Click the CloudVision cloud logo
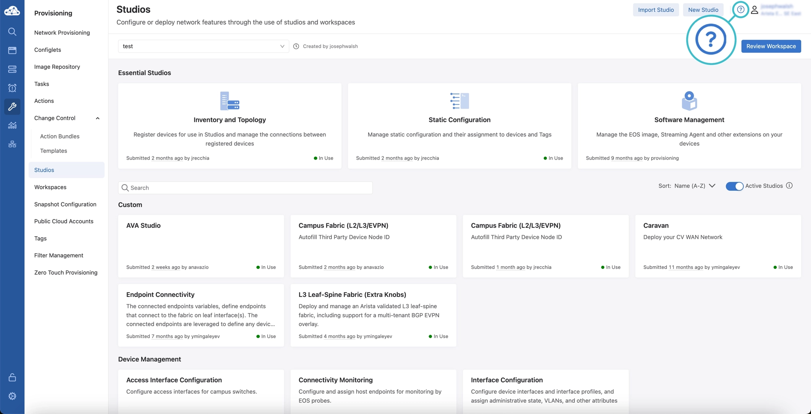 (x=12, y=11)
